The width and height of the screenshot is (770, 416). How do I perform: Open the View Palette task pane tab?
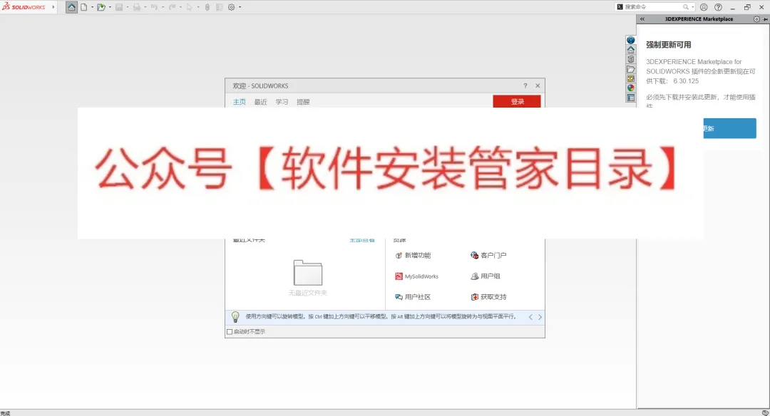pyautogui.click(x=631, y=78)
